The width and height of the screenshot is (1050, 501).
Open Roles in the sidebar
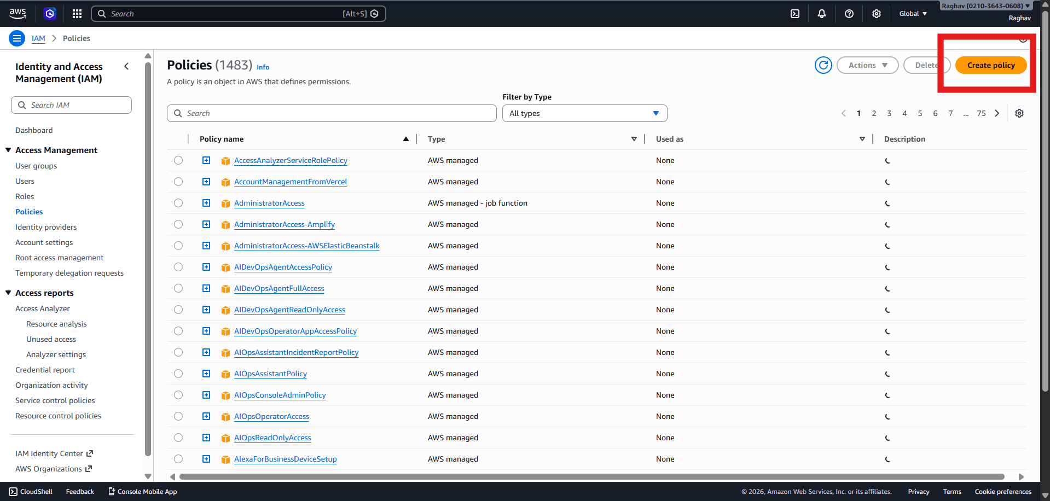pos(25,196)
